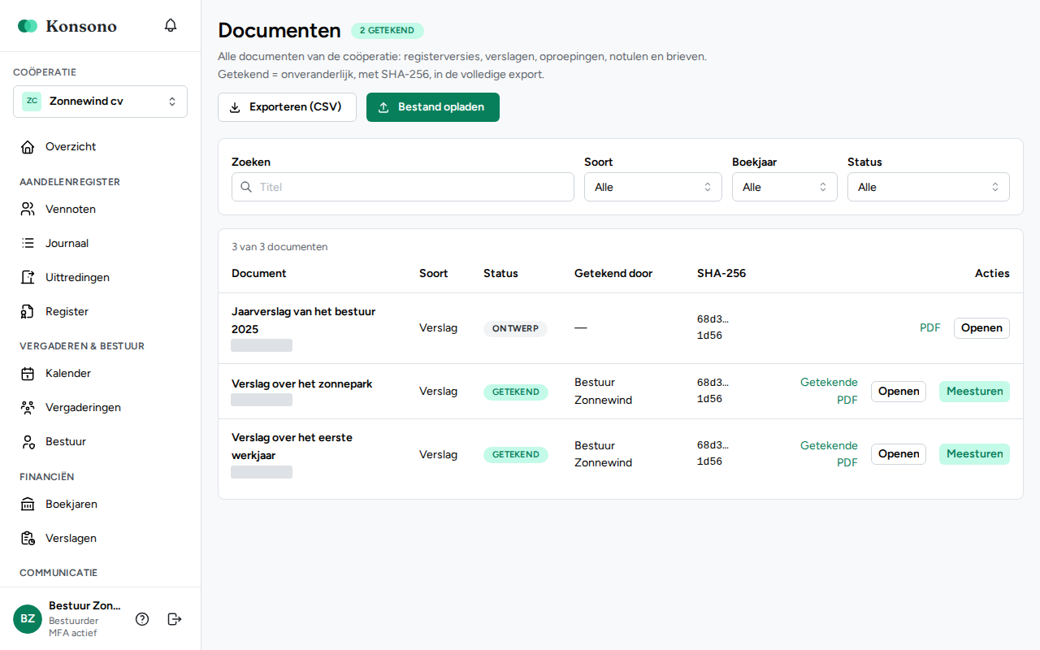The image size is (1040, 650).
Task: Open the Jaarverslag van het bestuur 2025 document
Action: (x=981, y=328)
